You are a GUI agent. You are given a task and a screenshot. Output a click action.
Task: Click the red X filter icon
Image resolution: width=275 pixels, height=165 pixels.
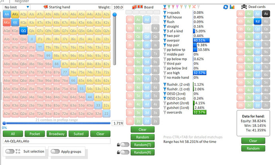(194, 7)
